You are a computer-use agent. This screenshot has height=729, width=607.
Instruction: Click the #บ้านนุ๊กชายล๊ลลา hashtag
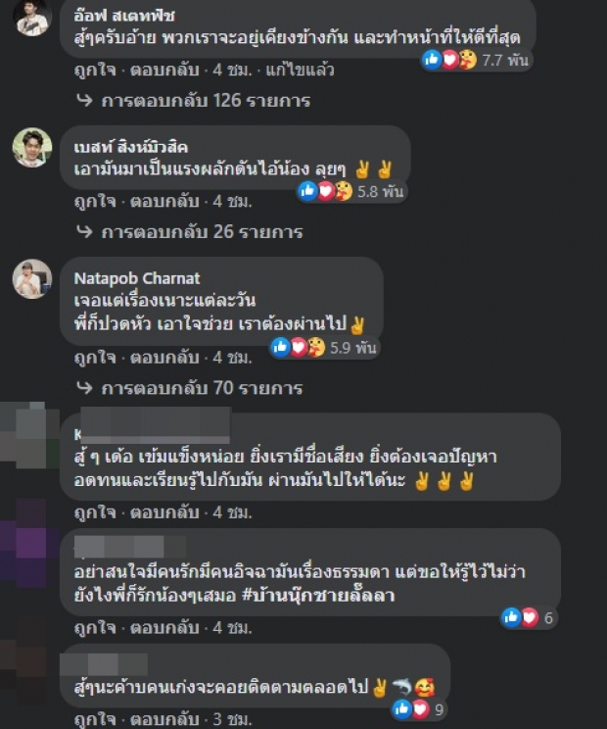click(318, 596)
